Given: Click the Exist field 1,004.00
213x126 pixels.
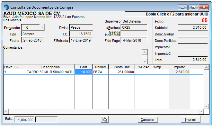Looking at the screenshot, I should [24, 120].
